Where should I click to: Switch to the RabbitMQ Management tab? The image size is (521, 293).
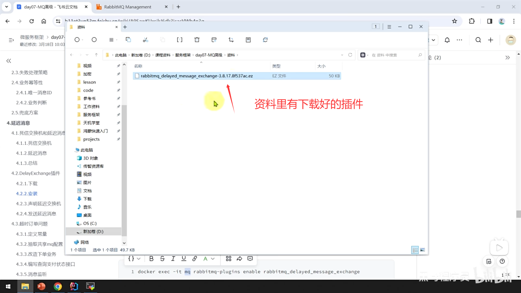(128, 7)
